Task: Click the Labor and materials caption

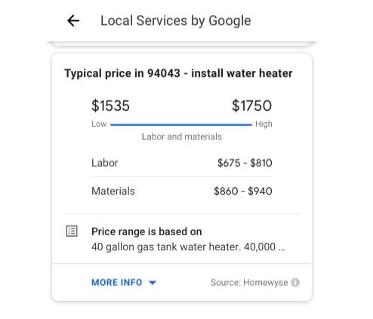Action: point(182,136)
